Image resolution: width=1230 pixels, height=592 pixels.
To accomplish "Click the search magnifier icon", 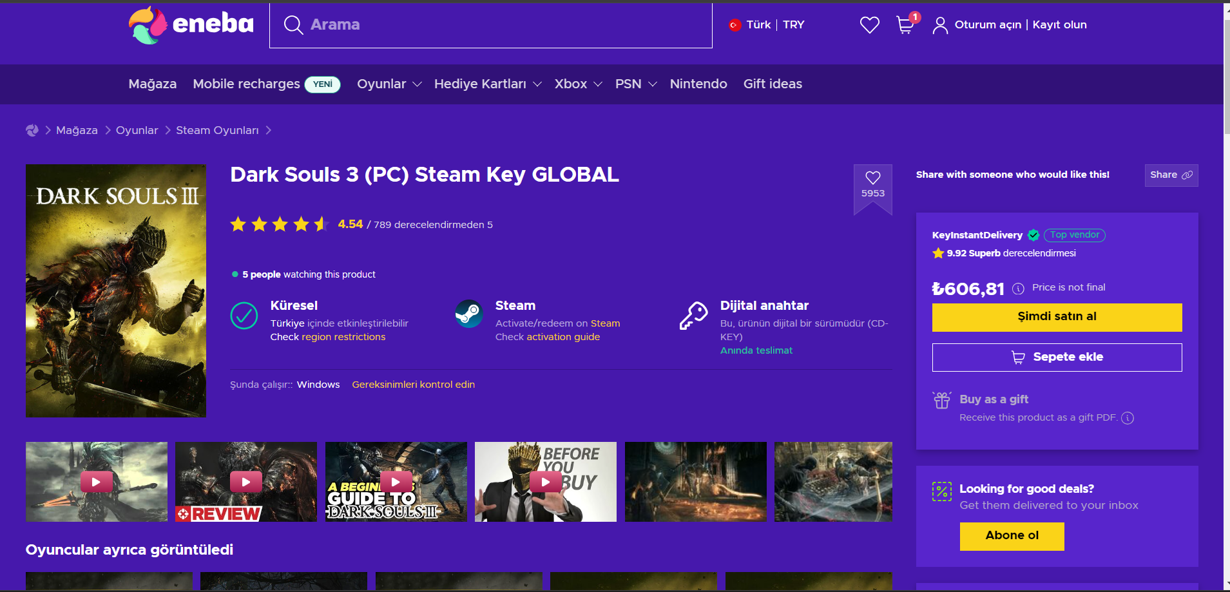I will [293, 25].
